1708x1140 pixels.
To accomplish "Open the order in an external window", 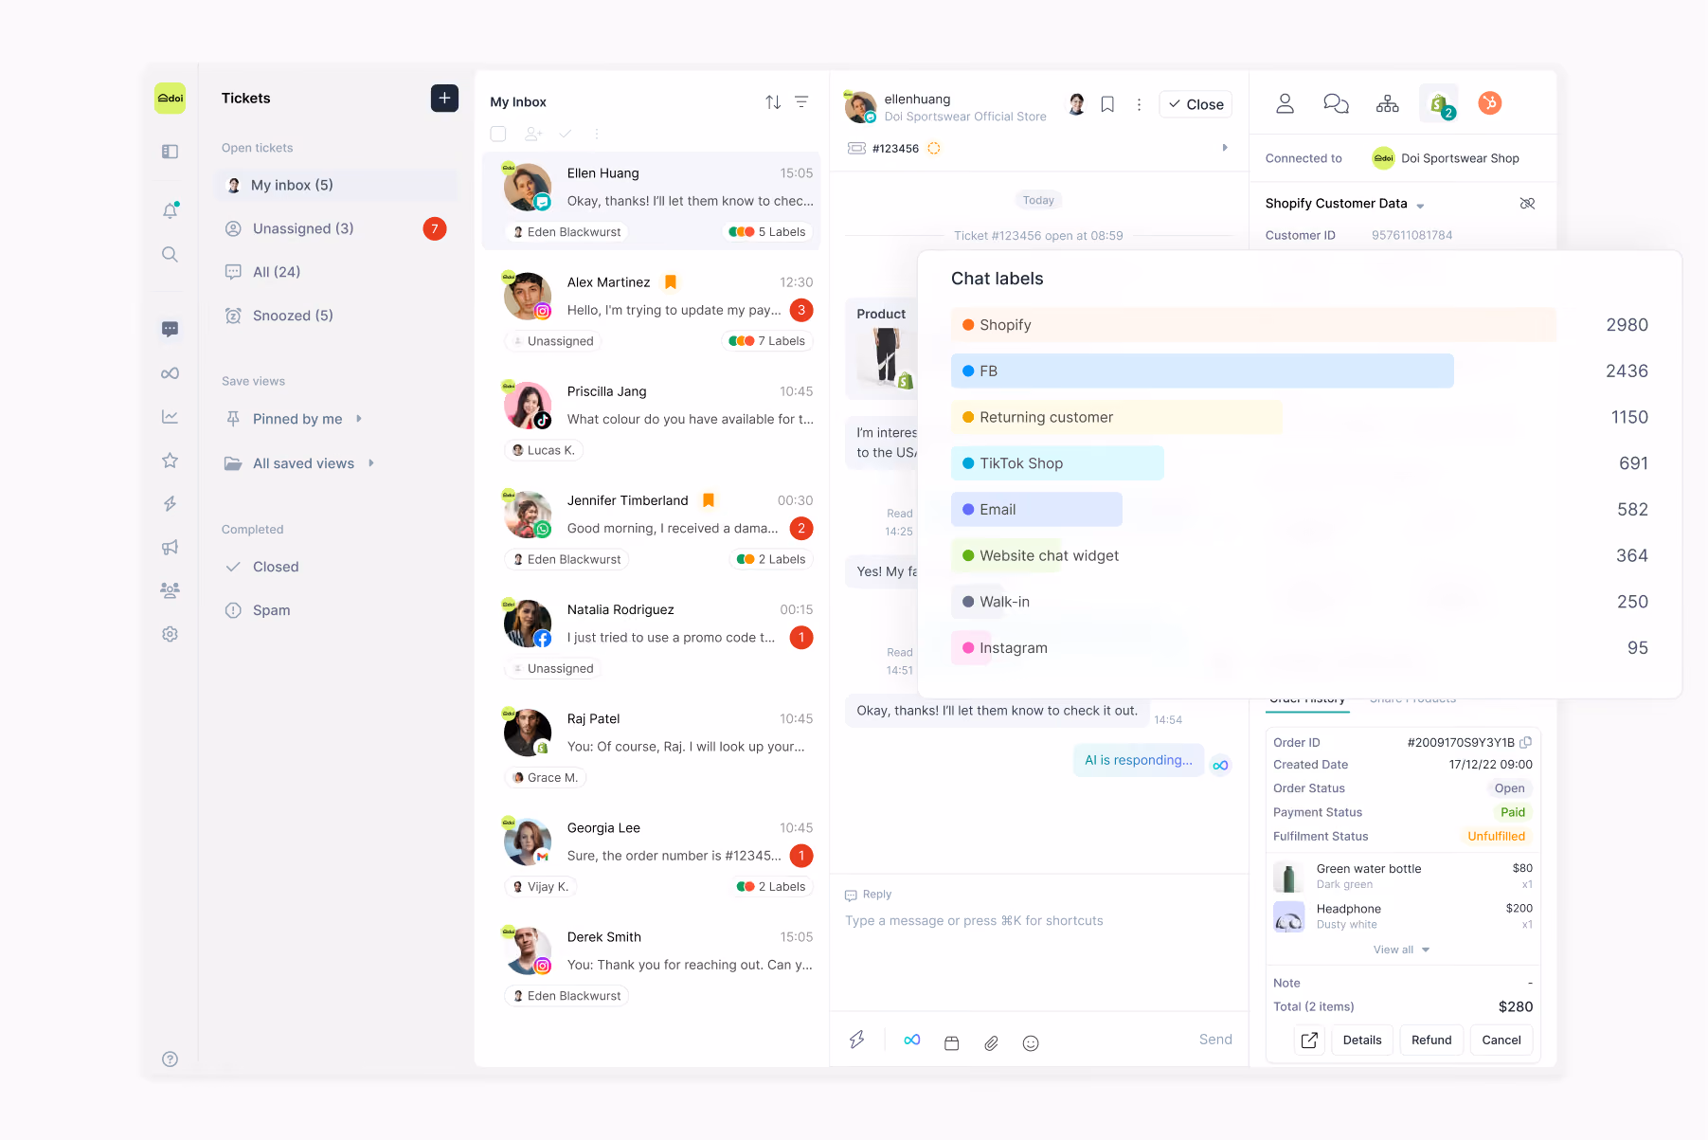I will click(x=1309, y=1040).
